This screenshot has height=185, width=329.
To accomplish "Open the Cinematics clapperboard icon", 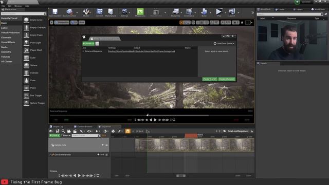I will click(x=189, y=12).
